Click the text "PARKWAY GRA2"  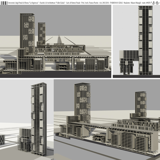tap(116, 3)
